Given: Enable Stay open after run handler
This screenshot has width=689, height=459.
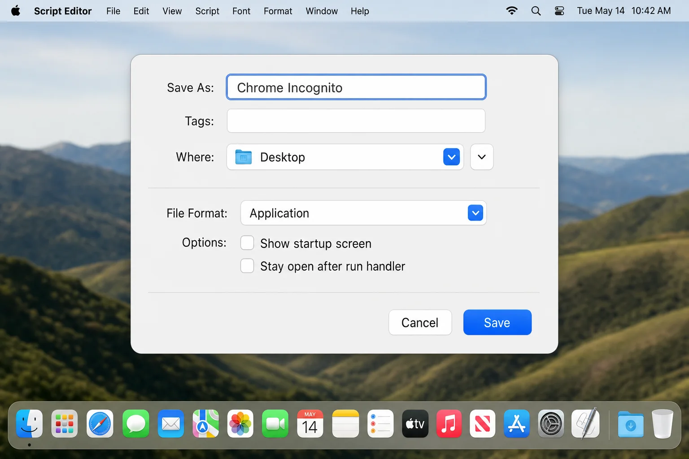Looking at the screenshot, I should 247,266.
